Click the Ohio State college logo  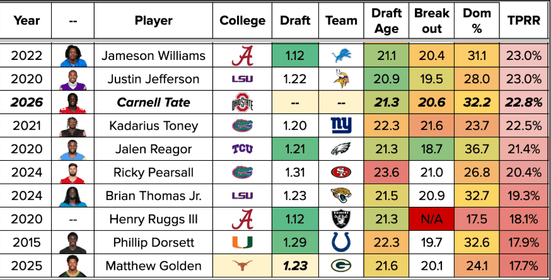pyautogui.click(x=242, y=102)
